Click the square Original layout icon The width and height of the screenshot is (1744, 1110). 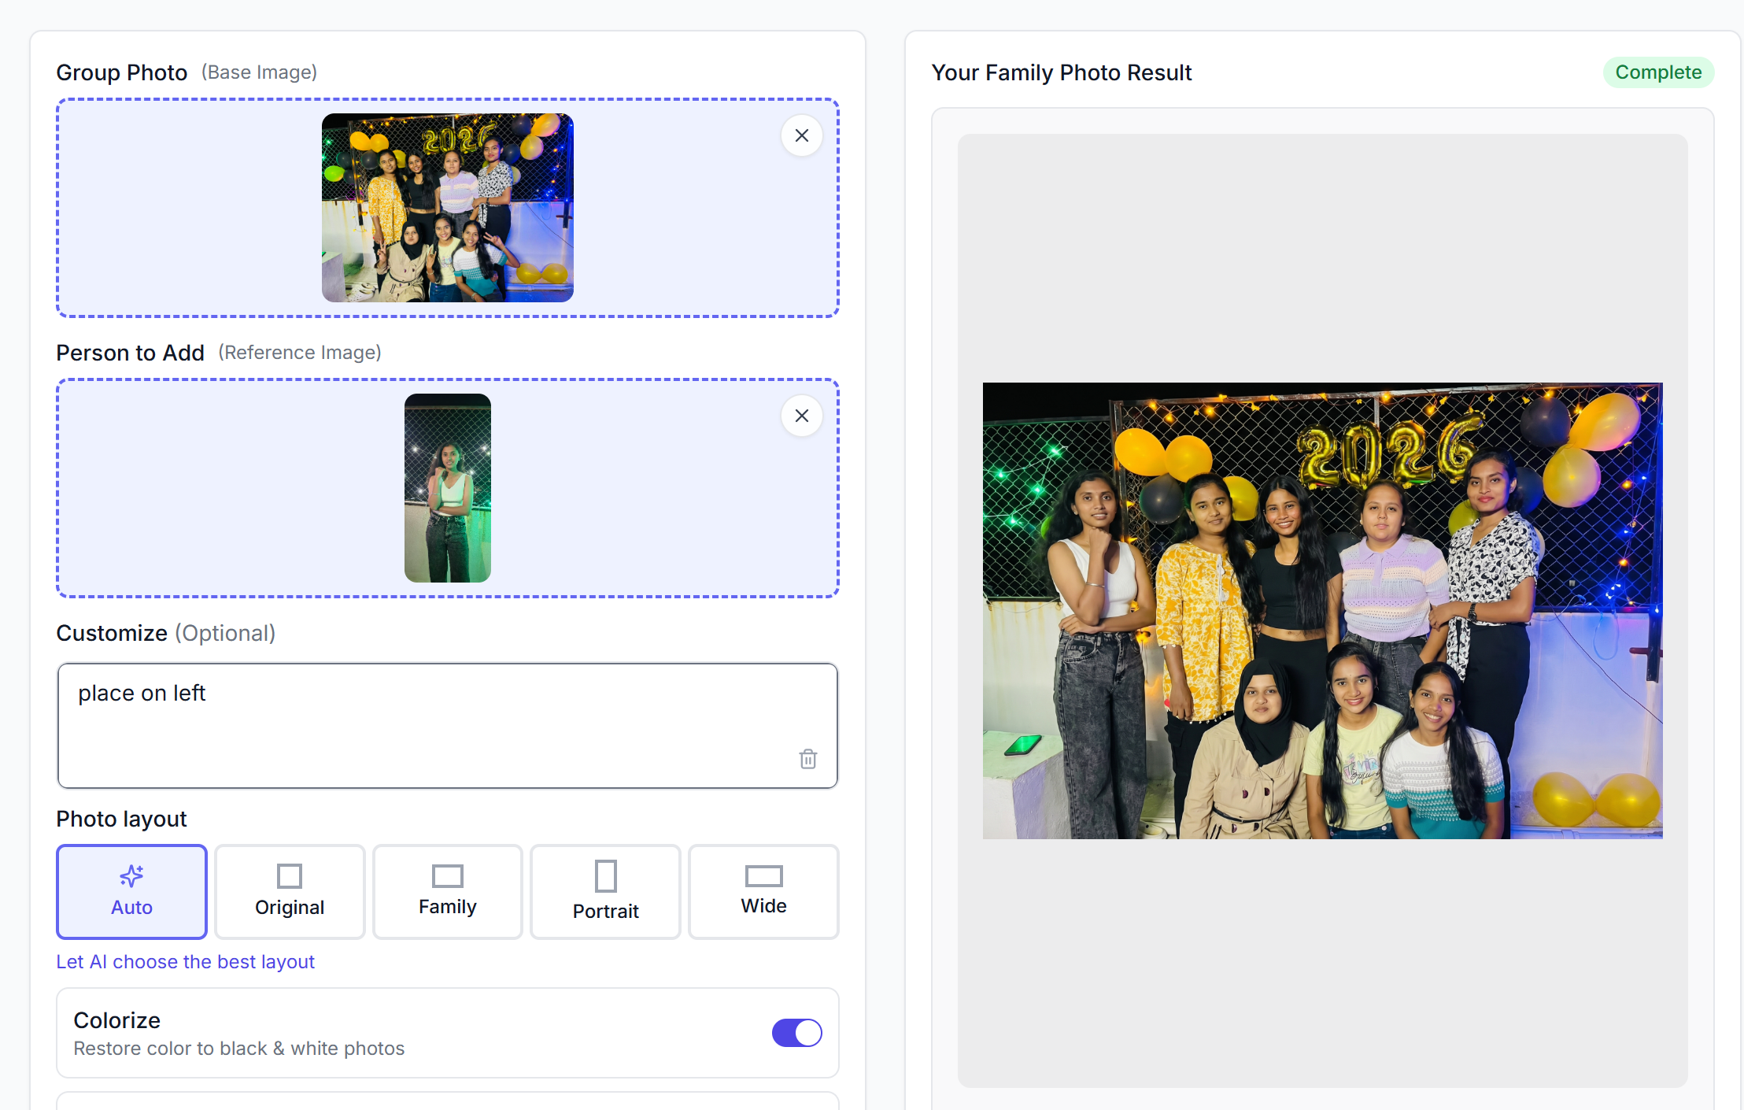[290, 875]
